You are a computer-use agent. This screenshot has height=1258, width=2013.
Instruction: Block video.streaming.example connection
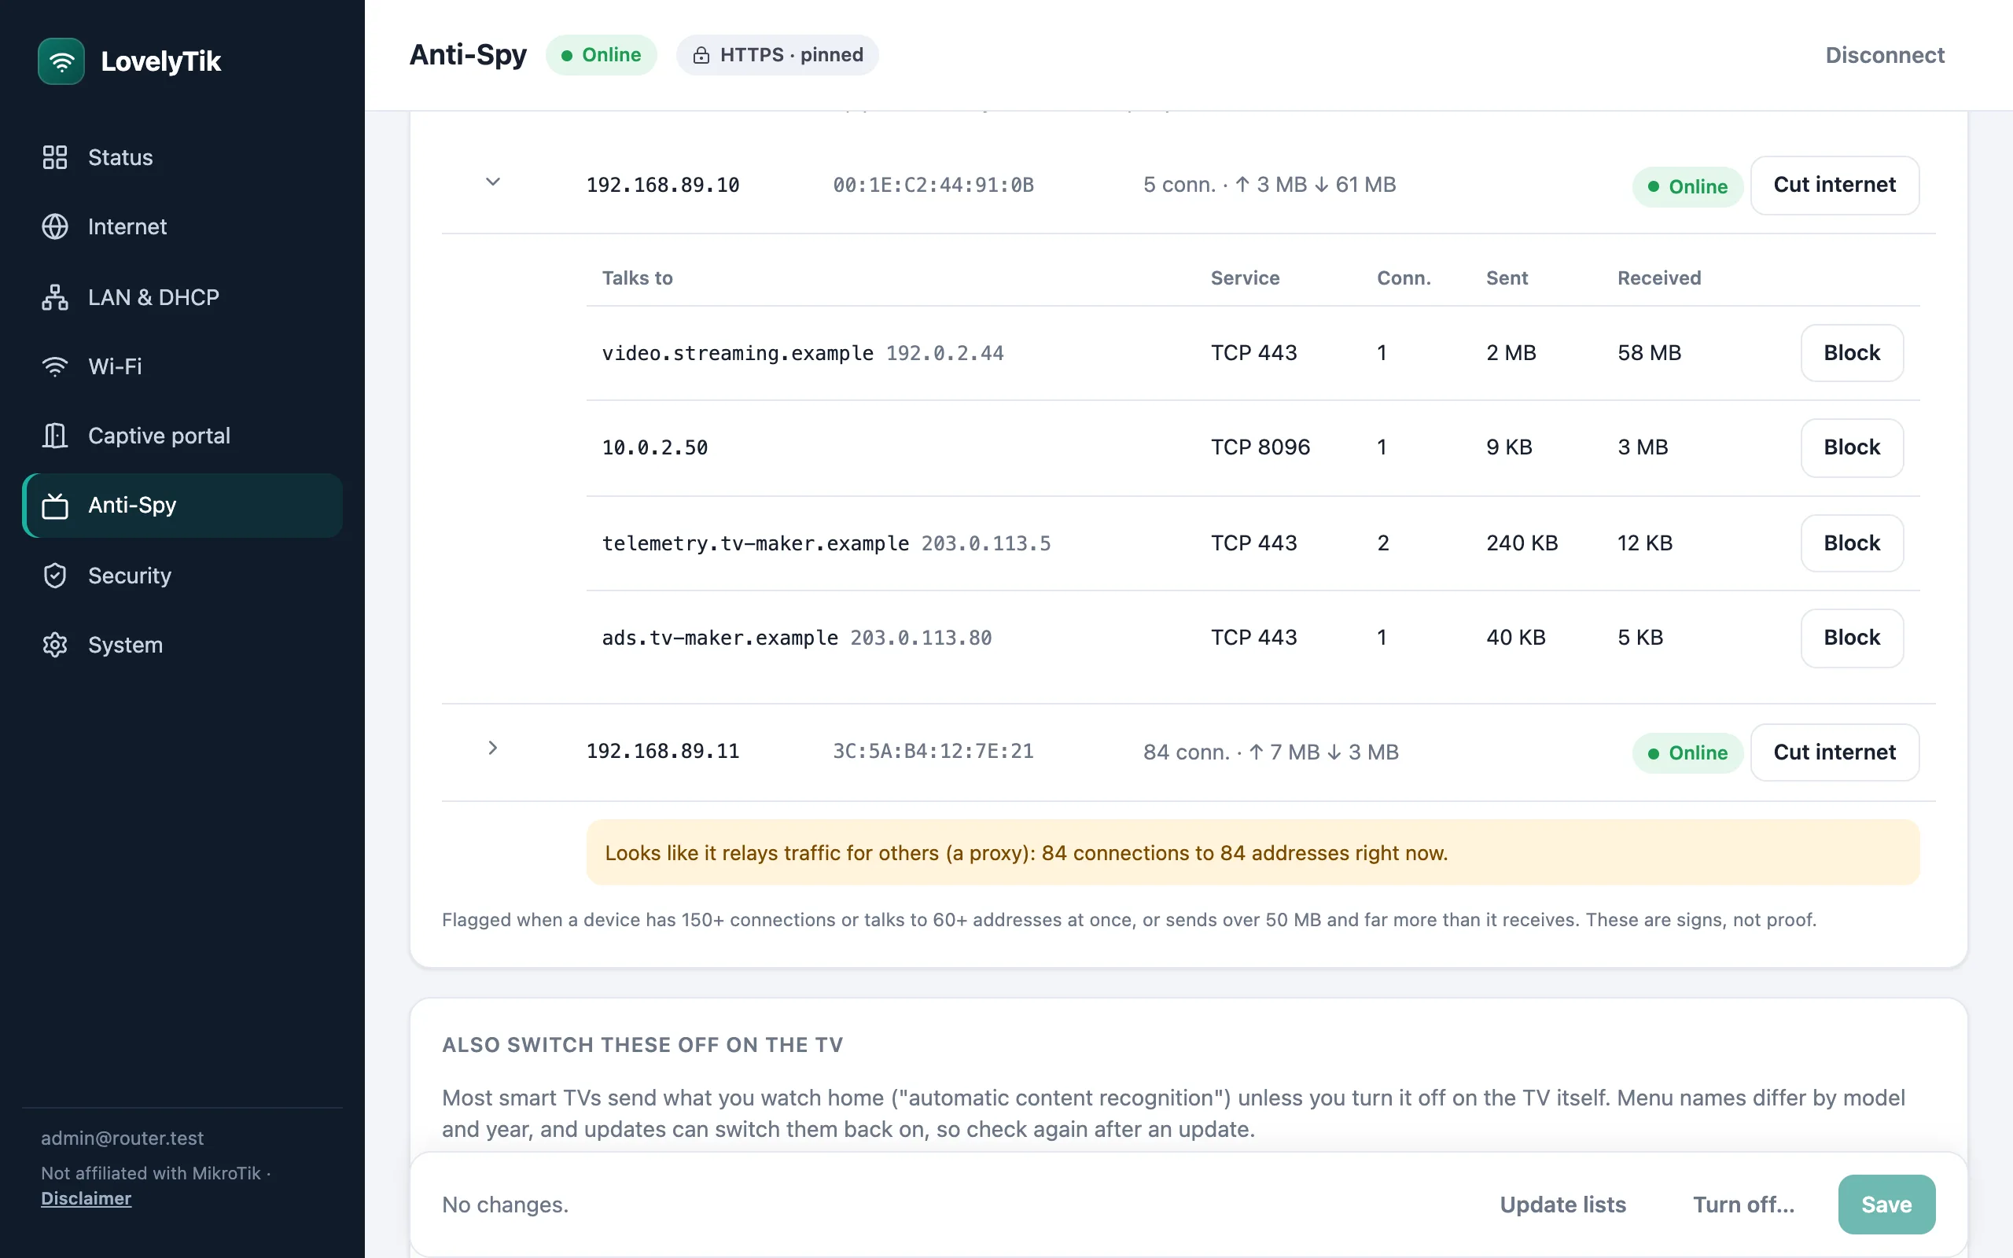pyautogui.click(x=1852, y=353)
